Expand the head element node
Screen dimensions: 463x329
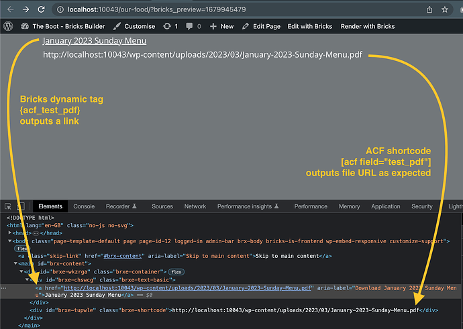pos(10,233)
